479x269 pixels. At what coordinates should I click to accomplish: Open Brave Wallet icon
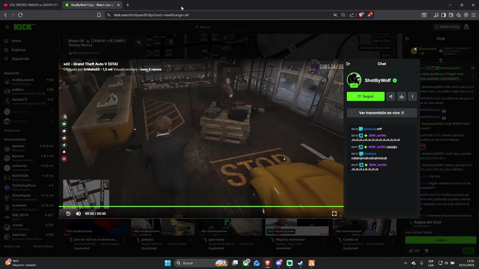451,15
